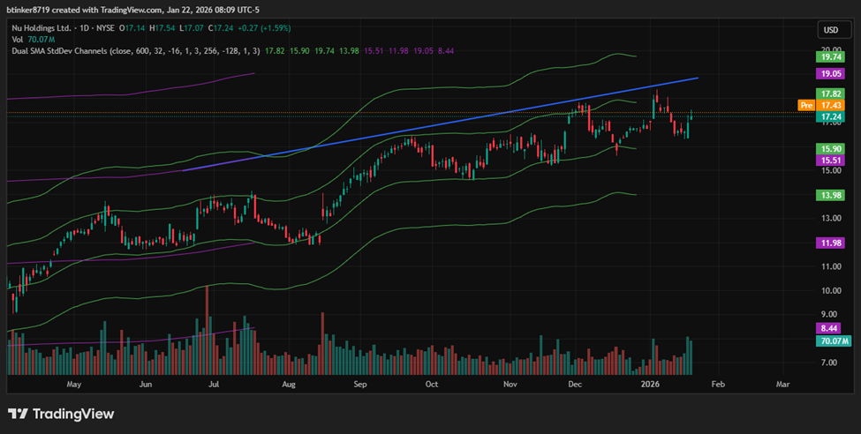Click the May label on the time axis
Image resolution: width=861 pixels, height=434 pixels.
coord(73,385)
